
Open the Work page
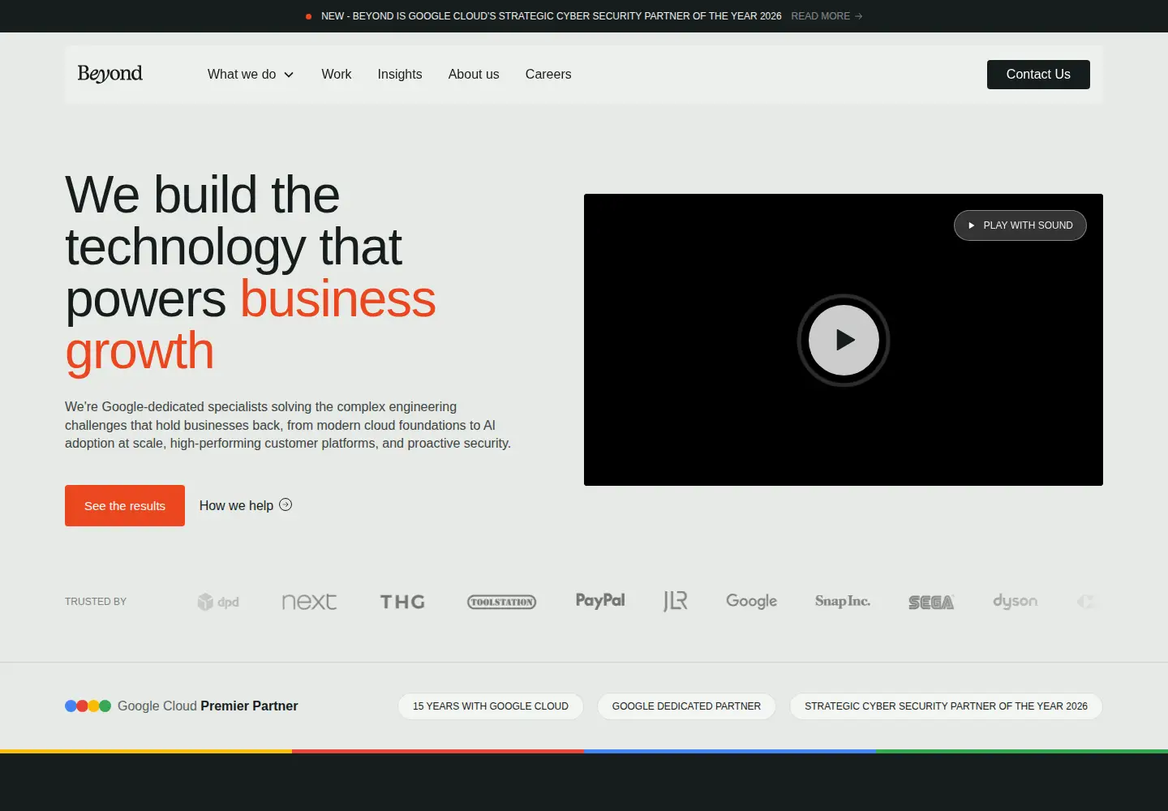point(337,74)
